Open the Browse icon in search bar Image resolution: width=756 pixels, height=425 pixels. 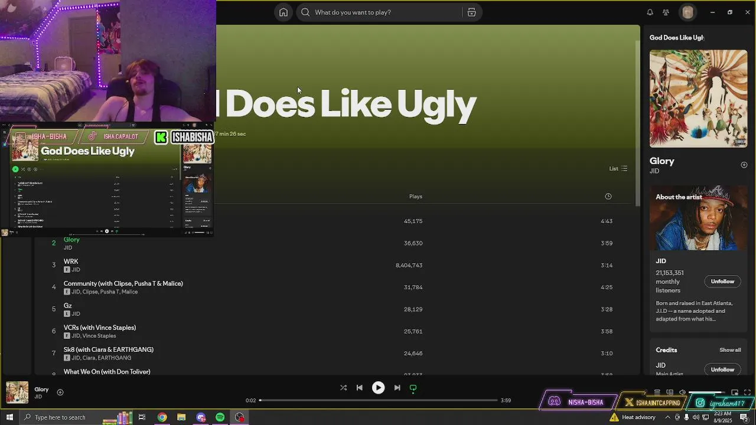coord(471,12)
